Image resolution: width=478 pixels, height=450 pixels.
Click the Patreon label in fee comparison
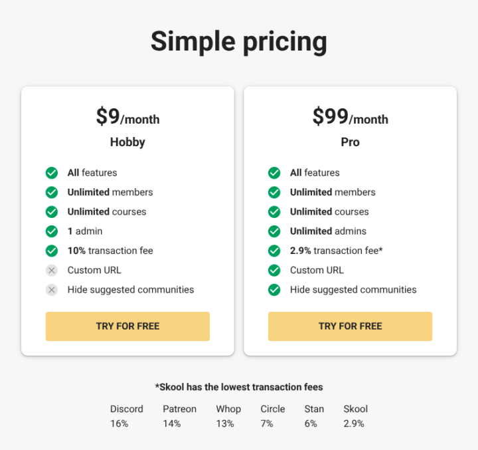(x=179, y=409)
